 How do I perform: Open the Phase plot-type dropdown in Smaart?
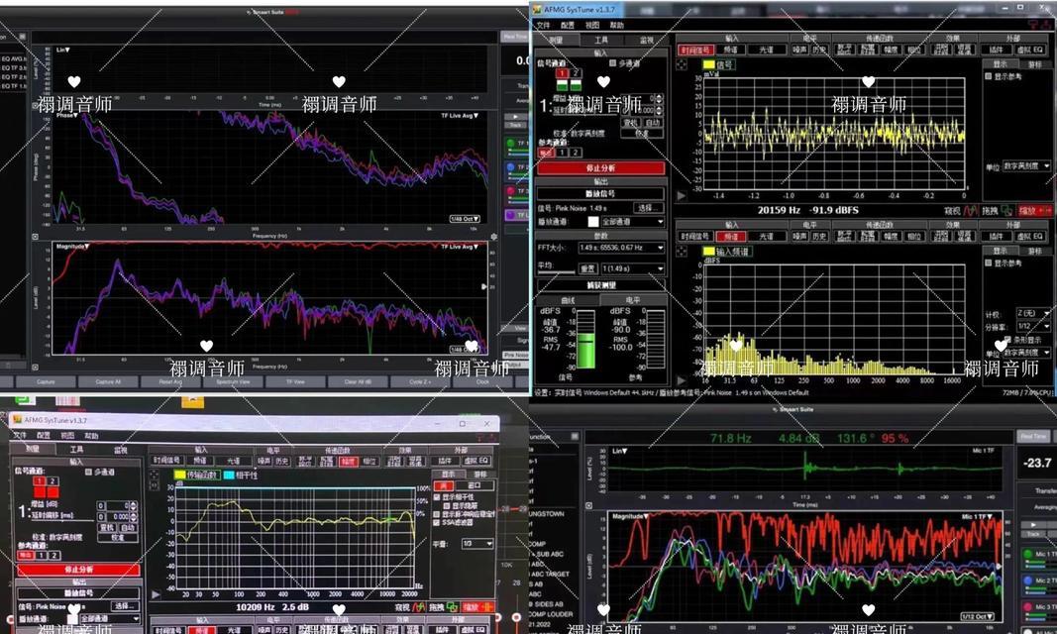66,116
